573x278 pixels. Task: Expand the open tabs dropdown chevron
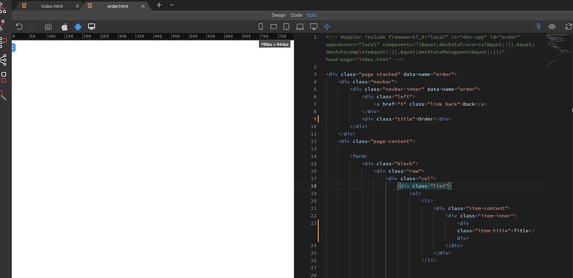(171, 4)
